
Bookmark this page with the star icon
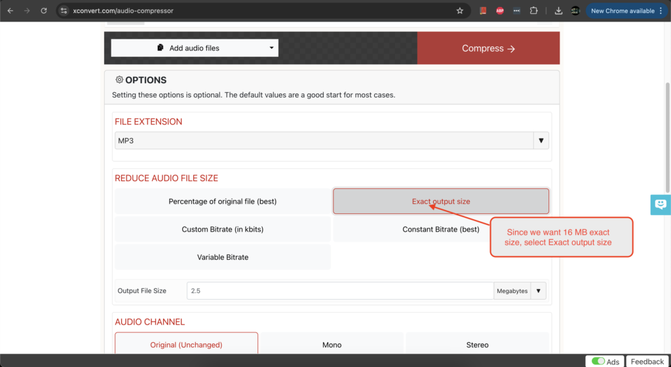pos(459,10)
